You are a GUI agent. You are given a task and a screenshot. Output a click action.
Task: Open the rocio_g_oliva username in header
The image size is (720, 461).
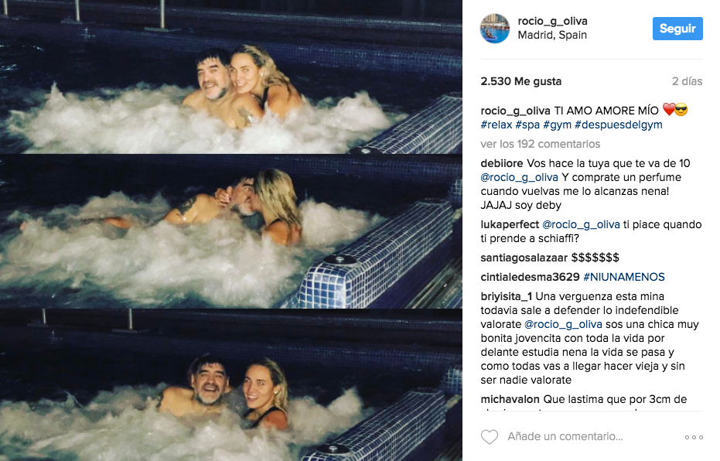pos(552,21)
